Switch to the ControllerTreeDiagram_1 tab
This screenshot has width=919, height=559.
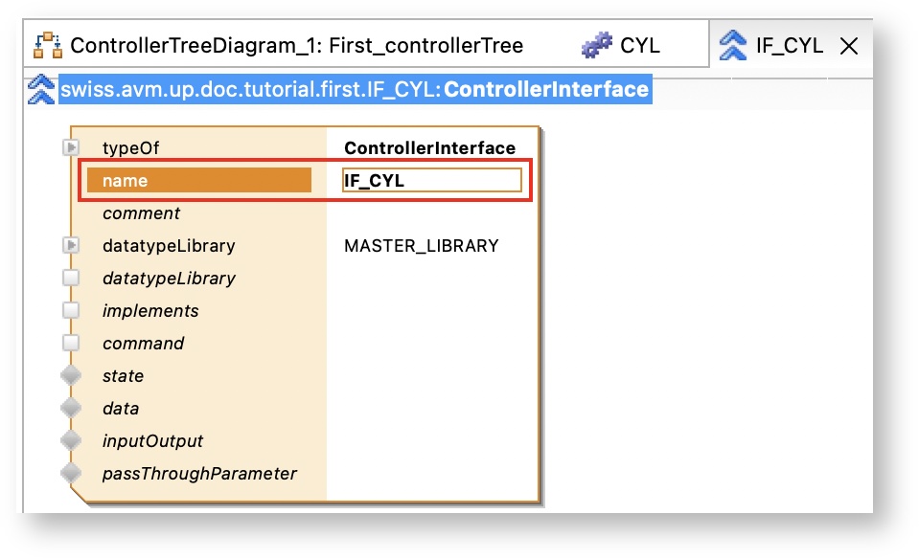coord(296,45)
